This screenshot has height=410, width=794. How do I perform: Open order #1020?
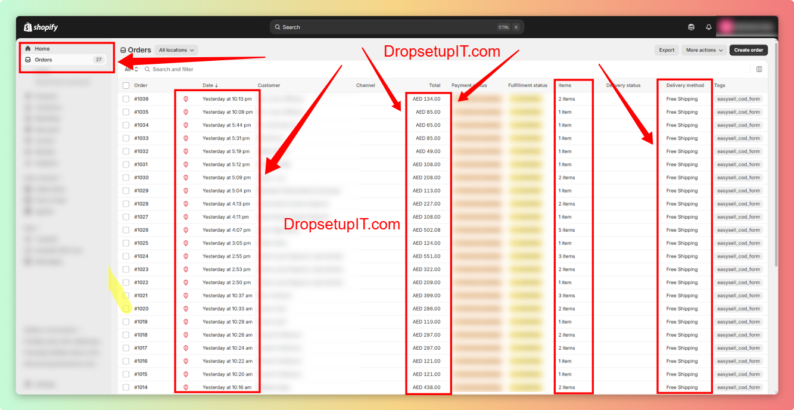(141, 309)
